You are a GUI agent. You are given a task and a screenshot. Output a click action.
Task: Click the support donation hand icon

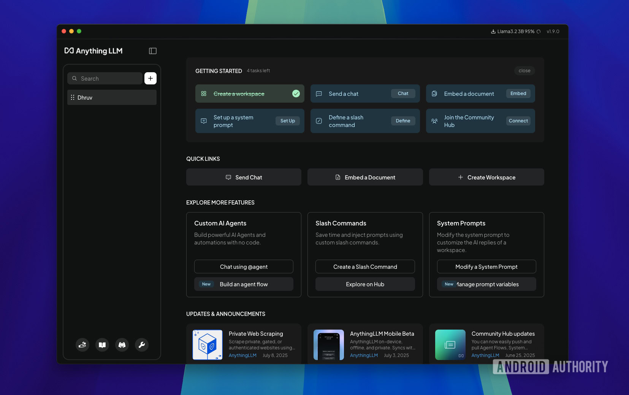click(82, 345)
